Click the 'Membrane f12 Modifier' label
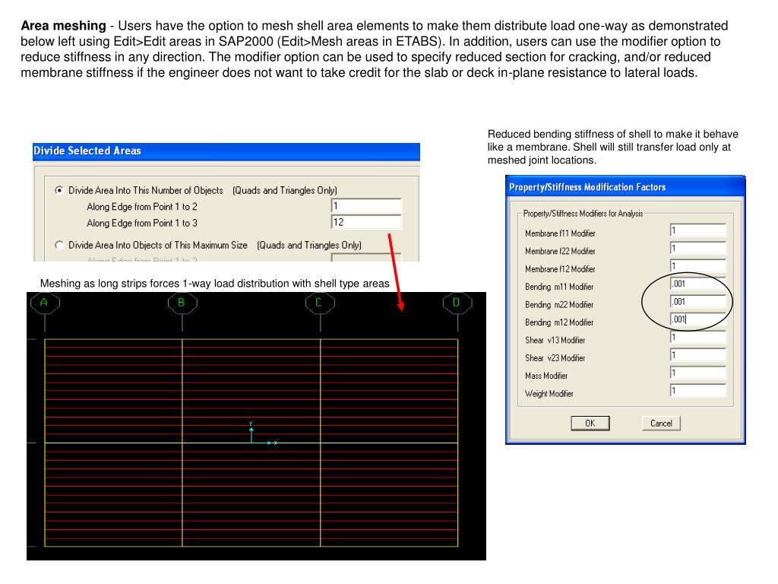The width and height of the screenshot is (778, 584). [x=560, y=269]
